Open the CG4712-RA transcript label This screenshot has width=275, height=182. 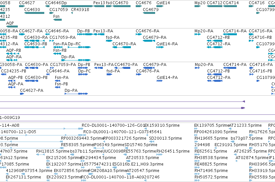[218, 44]
